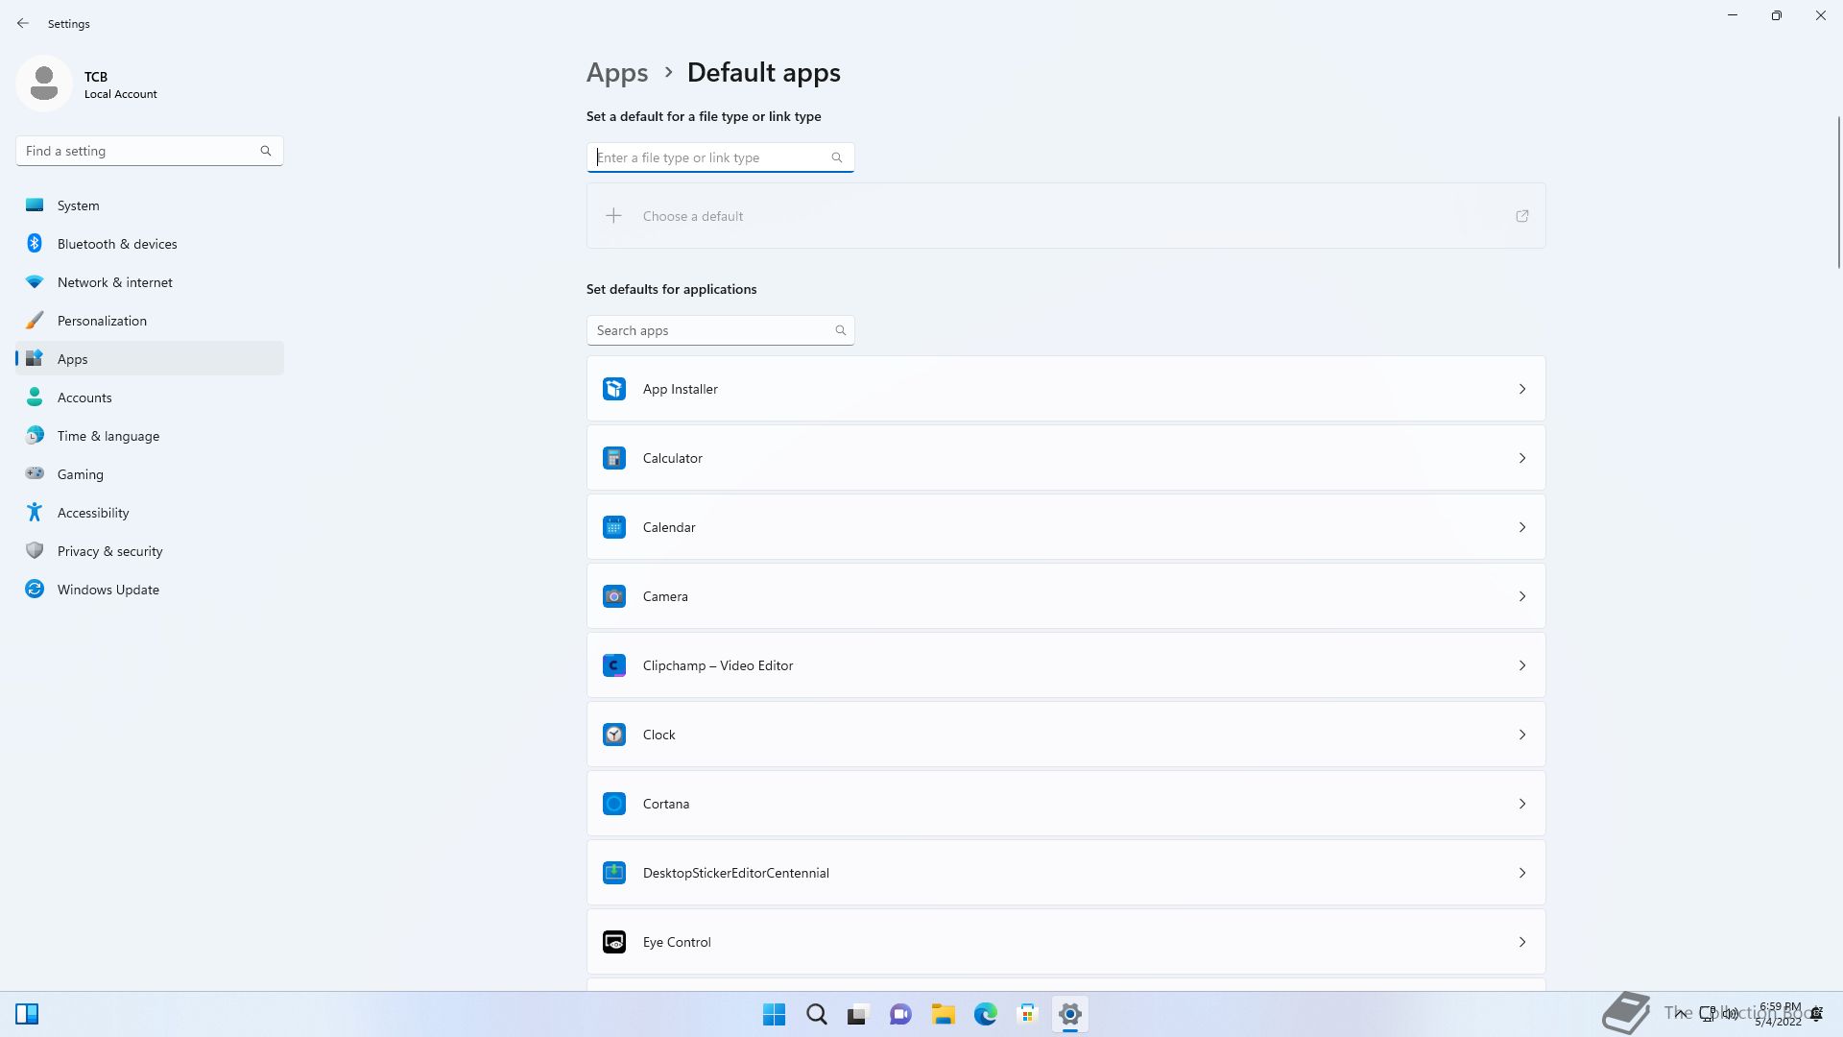This screenshot has height=1037, width=1843.
Task: Focus the Search apps input box
Action: pyautogui.click(x=720, y=330)
